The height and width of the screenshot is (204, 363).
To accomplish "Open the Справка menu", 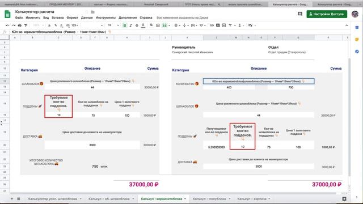I will click(146, 18).
